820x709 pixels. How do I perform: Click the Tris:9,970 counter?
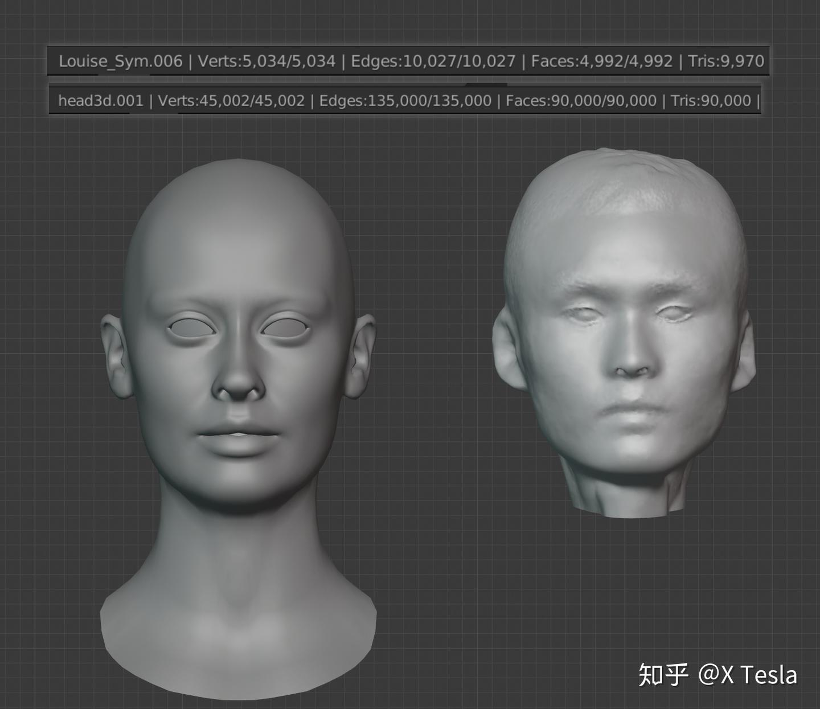coord(726,61)
